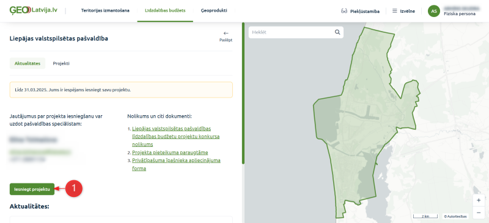Open the Piekļūstamība accessibility glasses option
This screenshot has width=489, height=223.
[x=360, y=11]
